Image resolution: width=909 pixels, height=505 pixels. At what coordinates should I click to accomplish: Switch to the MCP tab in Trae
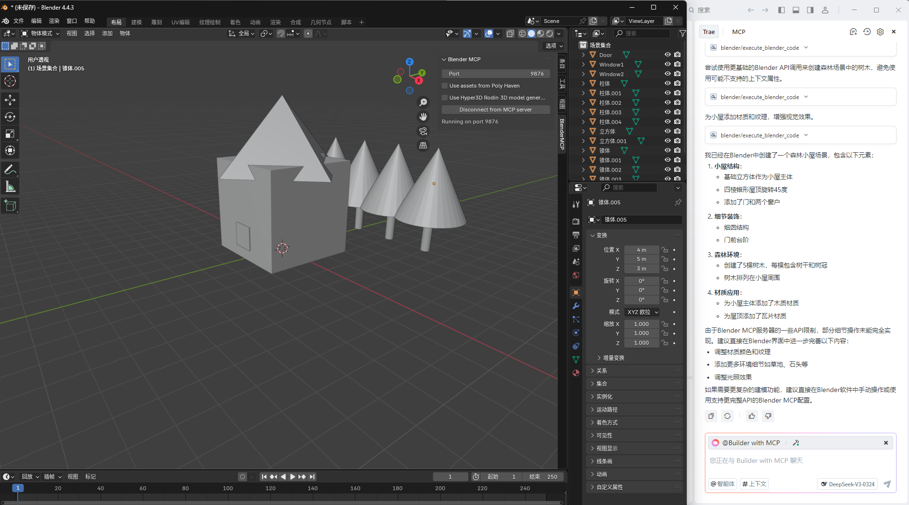click(x=738, y=32)
